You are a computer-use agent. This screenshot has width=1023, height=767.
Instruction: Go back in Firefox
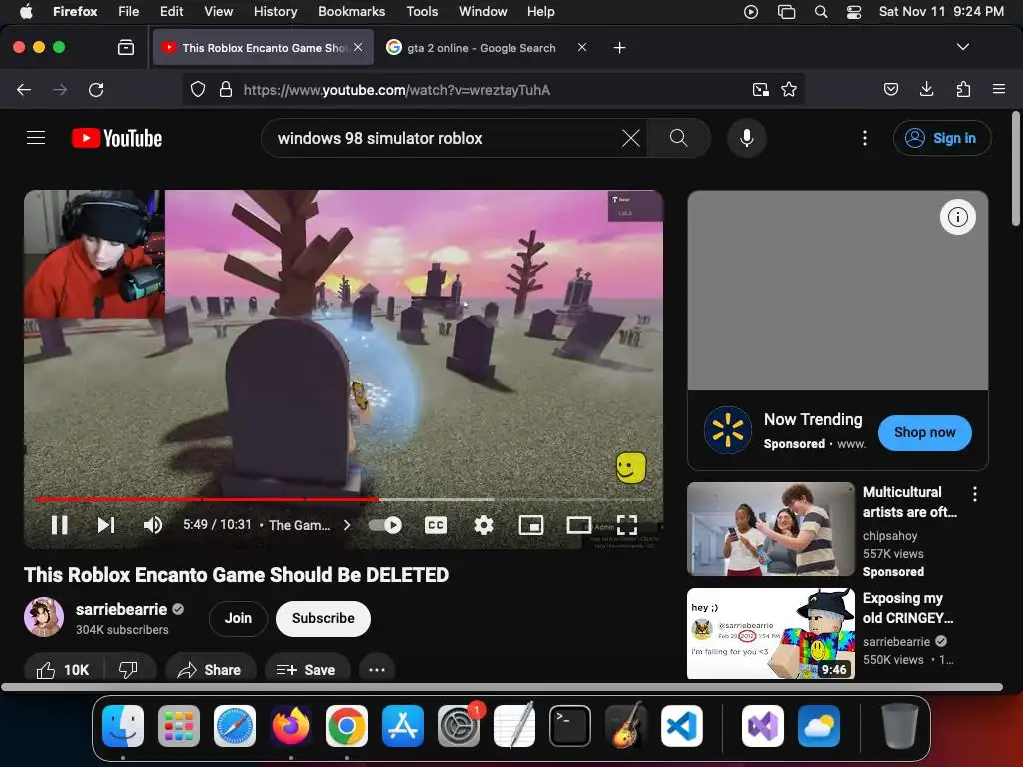(24, 89)
